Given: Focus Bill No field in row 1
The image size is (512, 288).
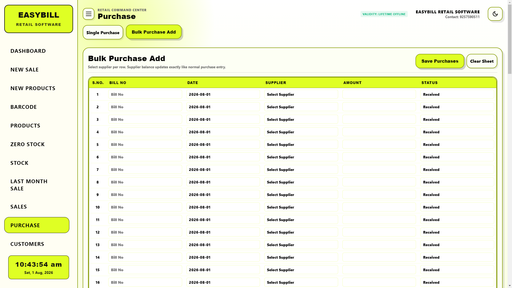Looking at the screenshot, I should [145, 94].
